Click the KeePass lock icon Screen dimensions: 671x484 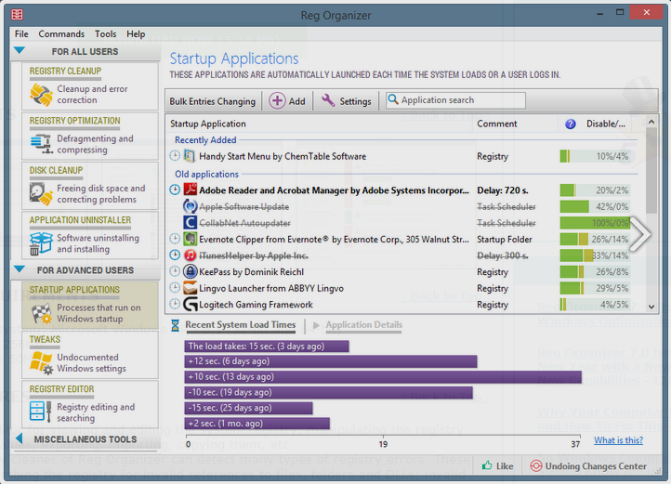click(190, 271)
